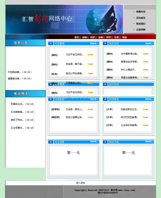161x198 pixels.
Task: Click the arrow icon beside 时政要闻 header
Action: [51, 44]
